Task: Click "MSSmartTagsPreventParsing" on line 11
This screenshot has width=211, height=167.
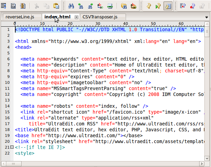Action: [88, 88]
